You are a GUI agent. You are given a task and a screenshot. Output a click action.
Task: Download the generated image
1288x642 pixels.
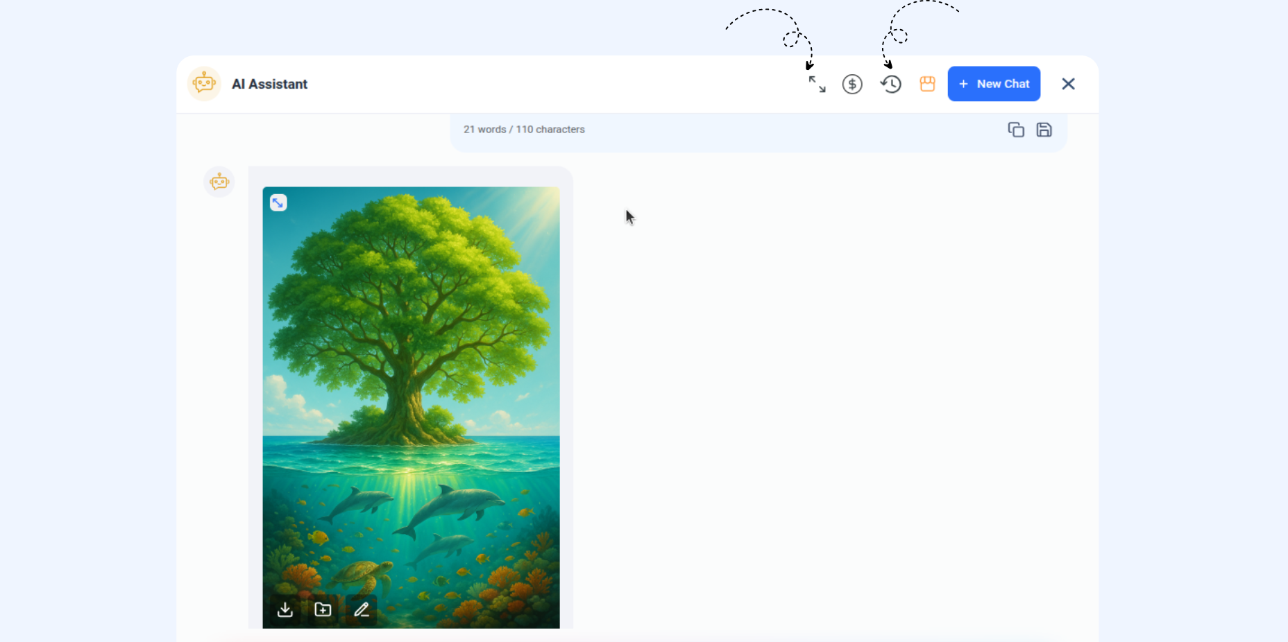tap(285, 609)
